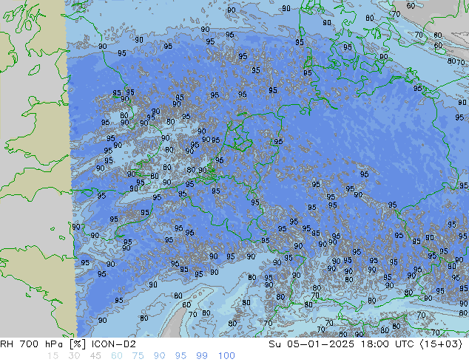
Task: Select the legend value 99
Action: point(202,356)
